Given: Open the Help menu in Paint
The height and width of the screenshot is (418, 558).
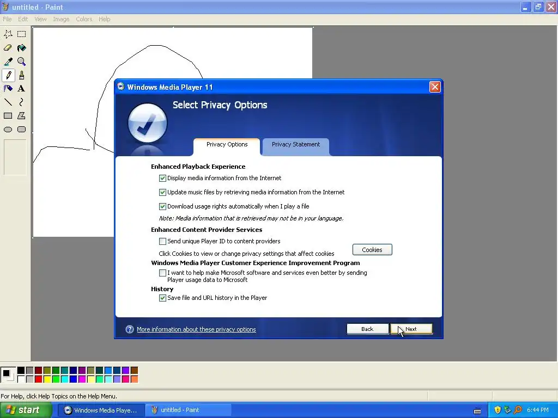Looking at the screenshot, I should click(104, 19).
